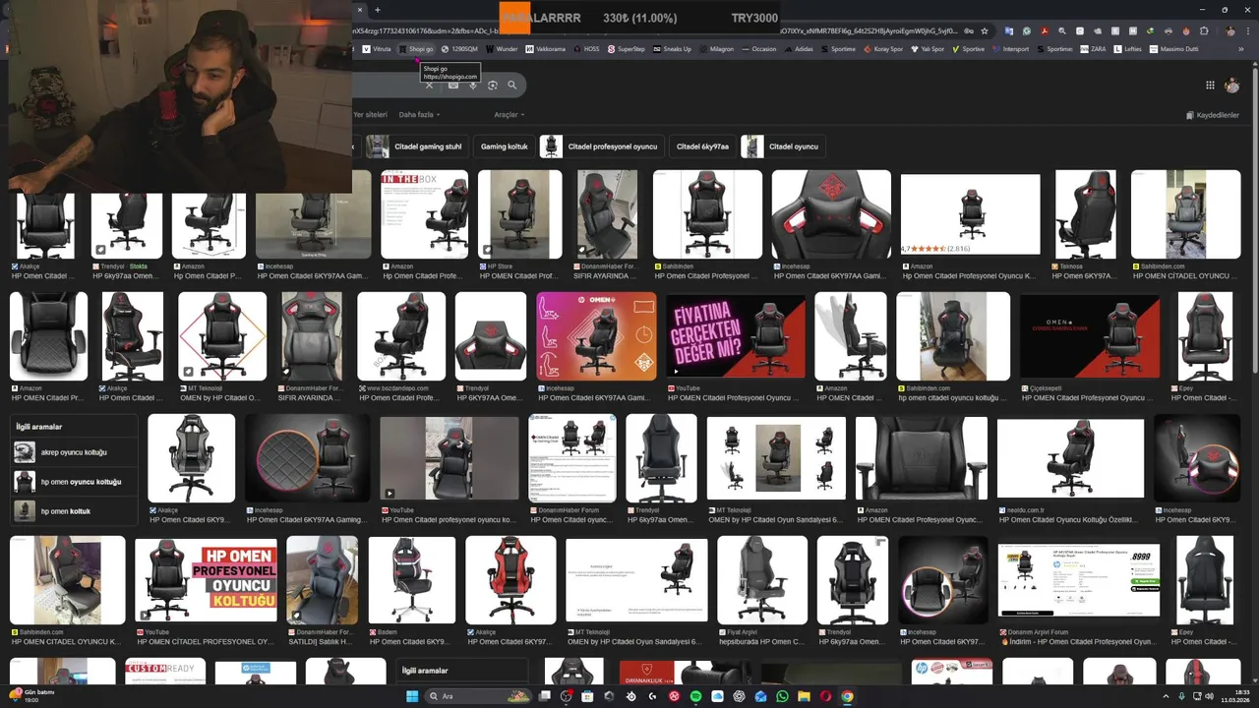Open the ZARA bookmark

(x=1093, y=49)
